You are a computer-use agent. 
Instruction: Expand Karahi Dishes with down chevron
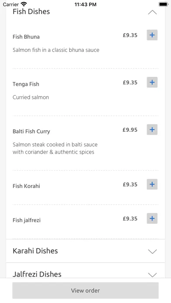tap(152, 251)
